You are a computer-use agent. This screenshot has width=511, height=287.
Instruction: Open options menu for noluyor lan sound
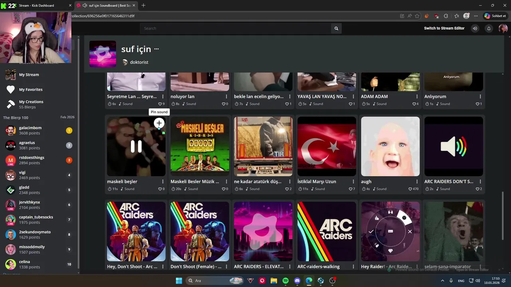point(226,96)
